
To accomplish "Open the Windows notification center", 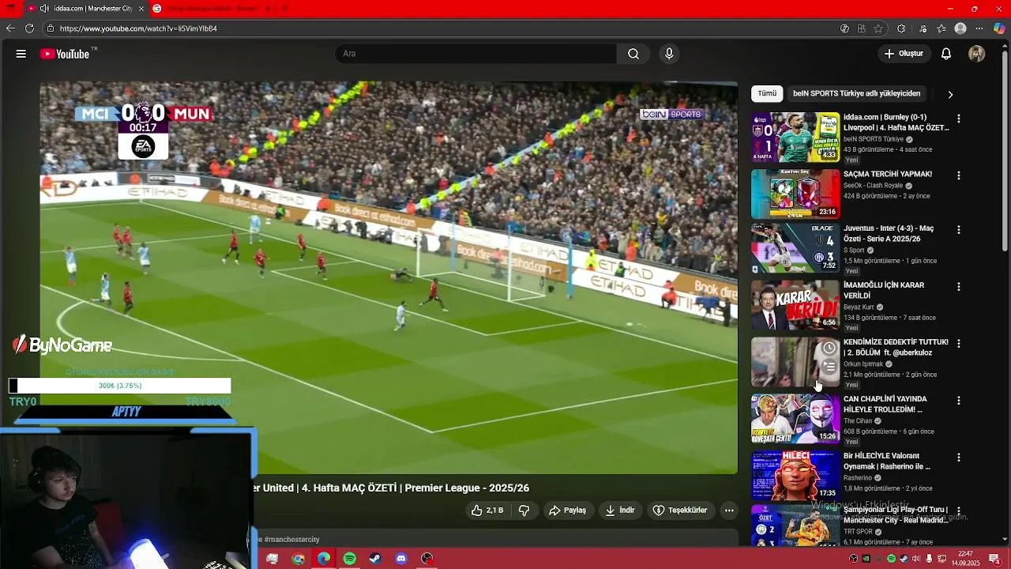I will (994, 559).
